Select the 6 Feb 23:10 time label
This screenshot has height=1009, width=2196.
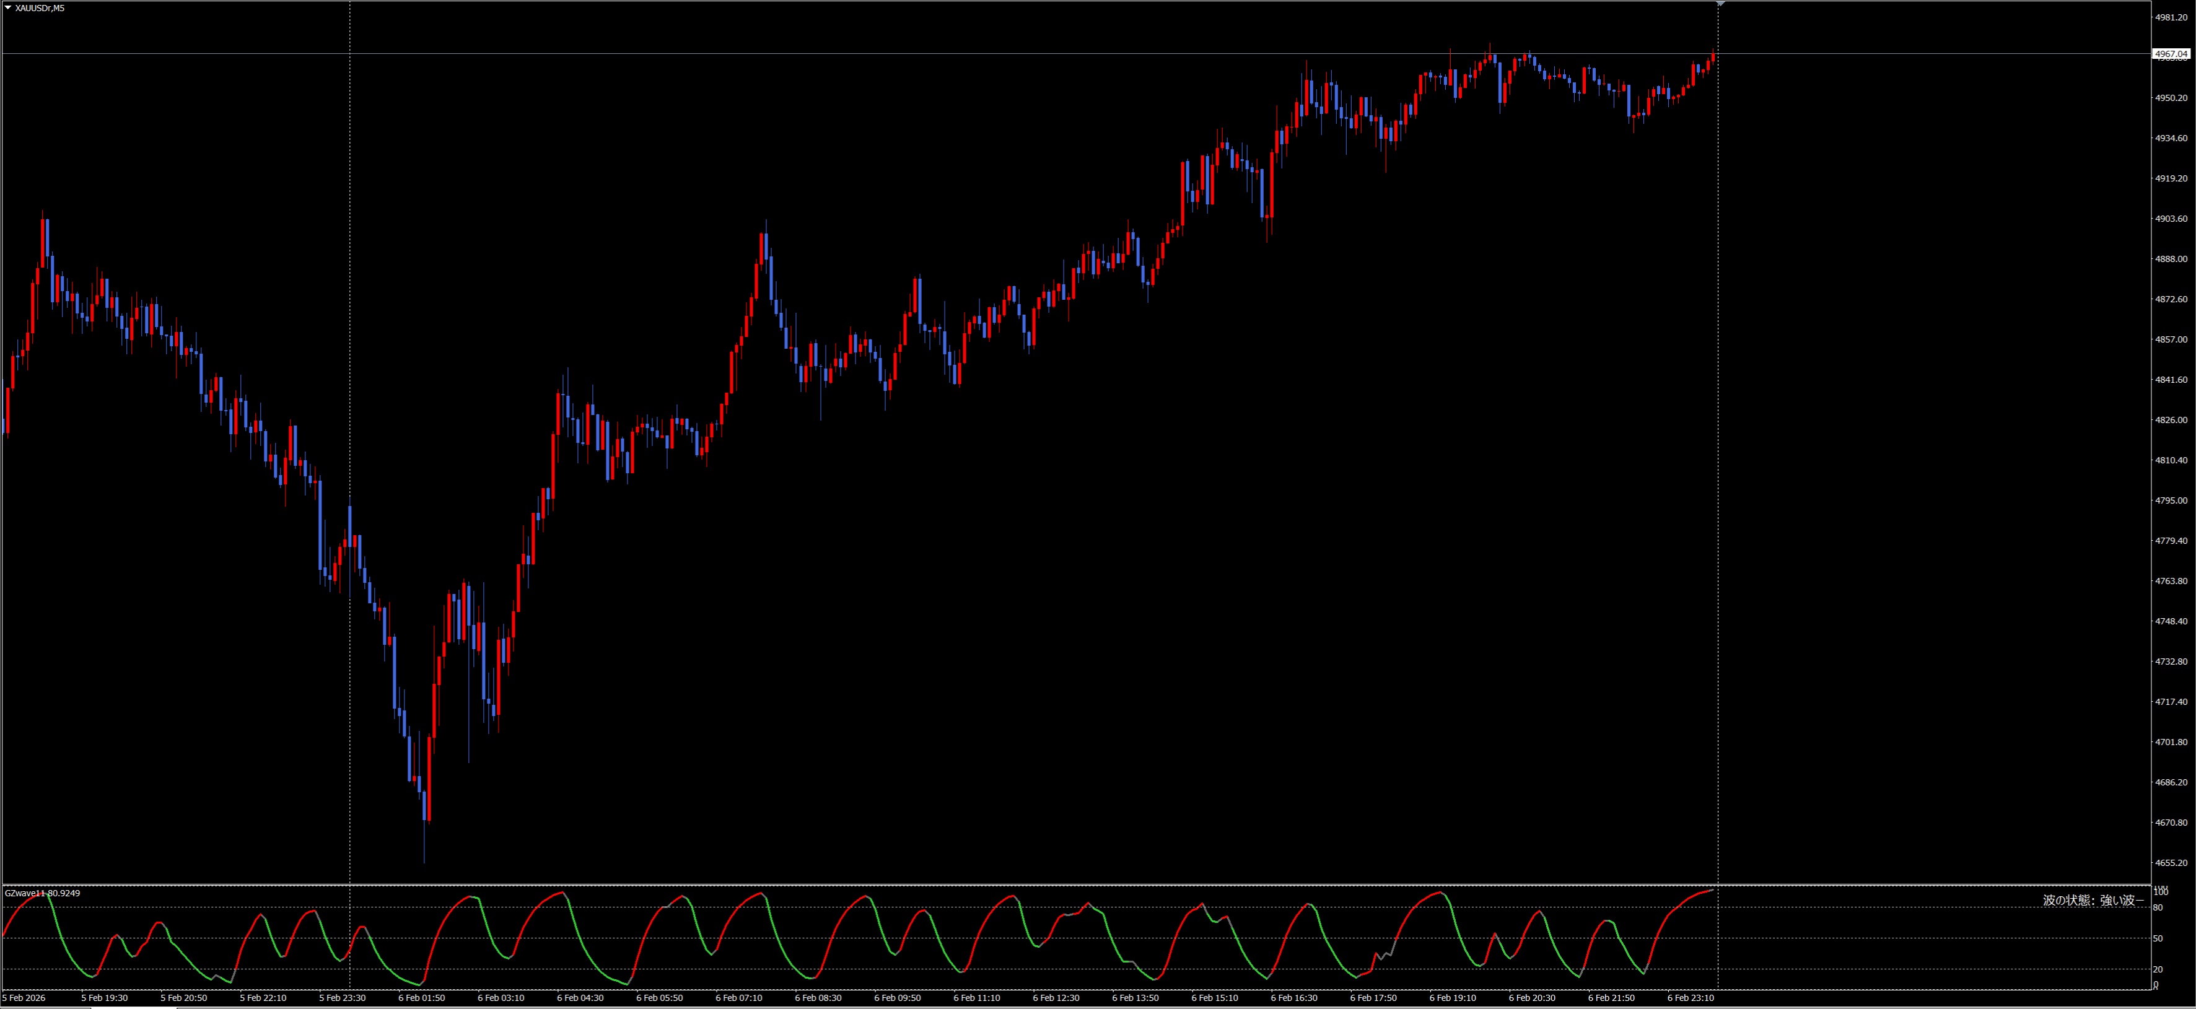pos(1691,997)
